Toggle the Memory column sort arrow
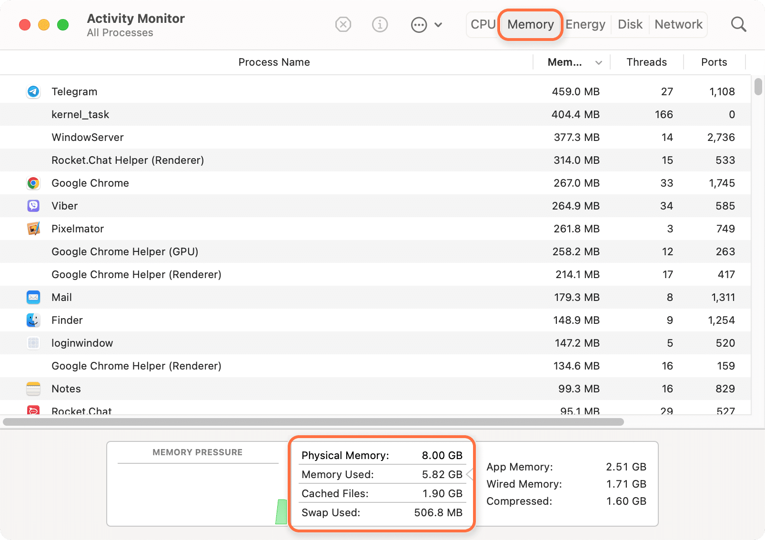 click(x=599, y=63)
